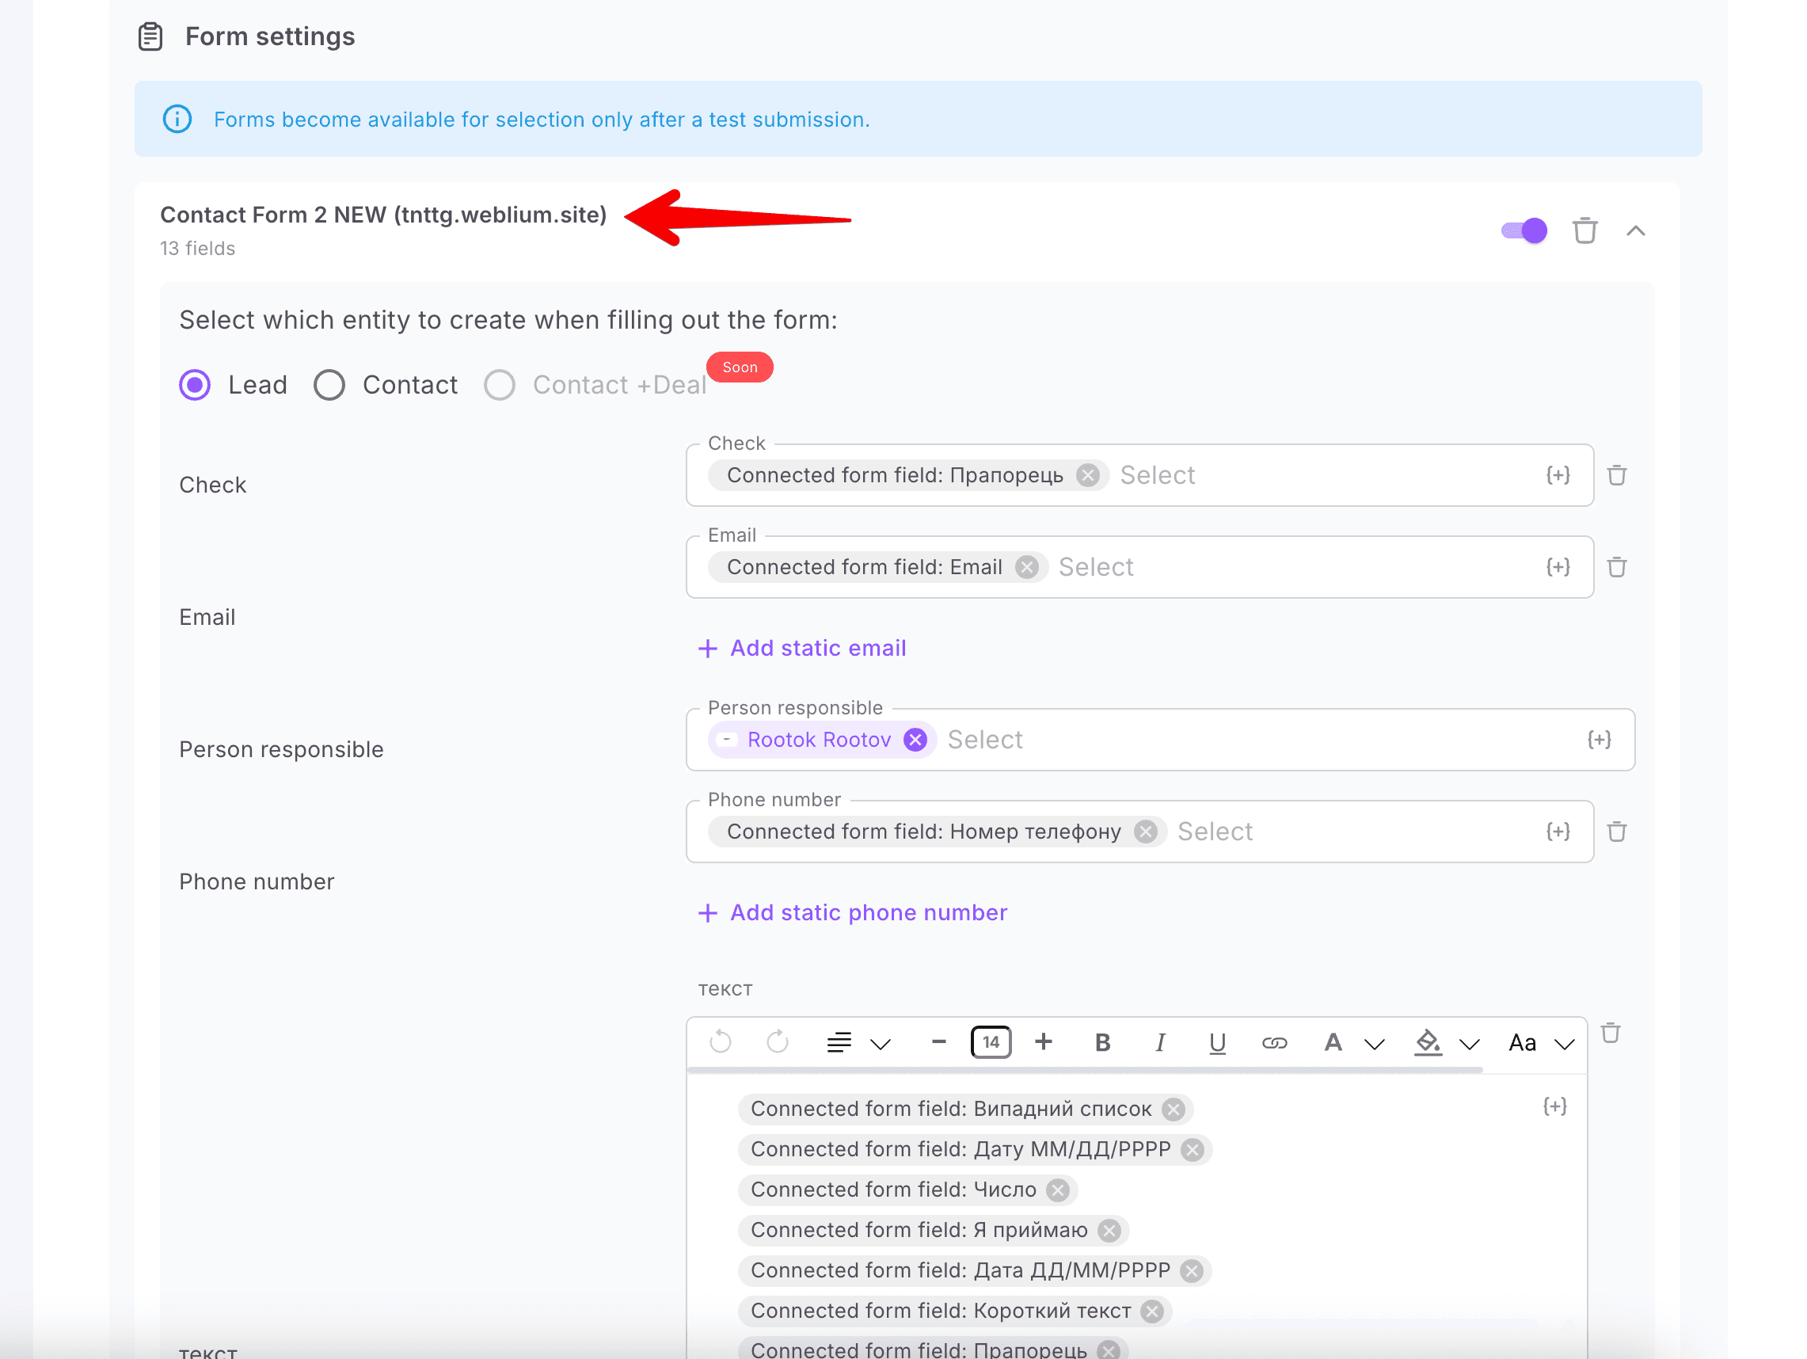
Task: Click Add static phone number link
Action: (x=853, y=913)
